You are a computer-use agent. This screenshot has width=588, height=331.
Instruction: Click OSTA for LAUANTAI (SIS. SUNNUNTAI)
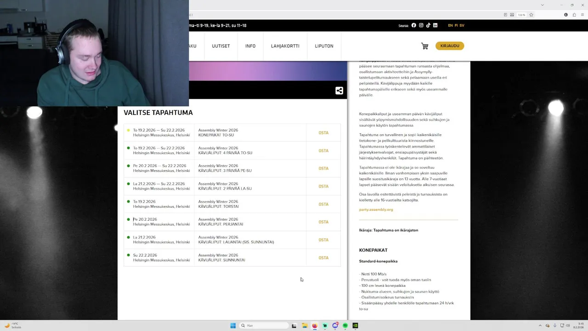coord(323,240)
